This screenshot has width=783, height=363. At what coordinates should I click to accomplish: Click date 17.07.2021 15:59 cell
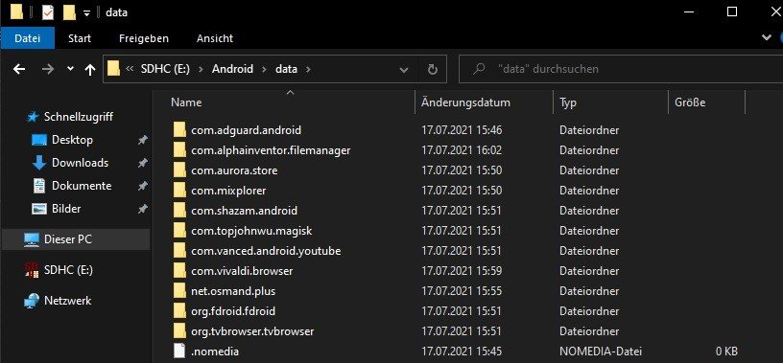click(x=462, y=271)
